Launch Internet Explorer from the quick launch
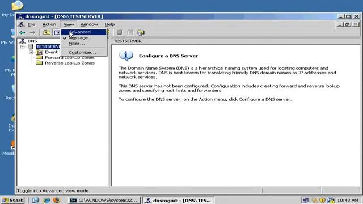The height and width of the screenshot is (204, 363). click(x=47, y=200)
